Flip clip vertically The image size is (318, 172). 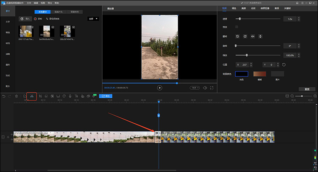tap(260, 36)
